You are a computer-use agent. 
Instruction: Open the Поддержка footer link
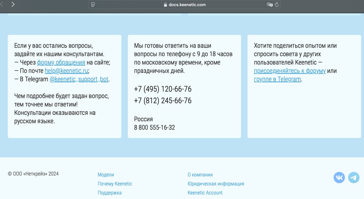109,193
